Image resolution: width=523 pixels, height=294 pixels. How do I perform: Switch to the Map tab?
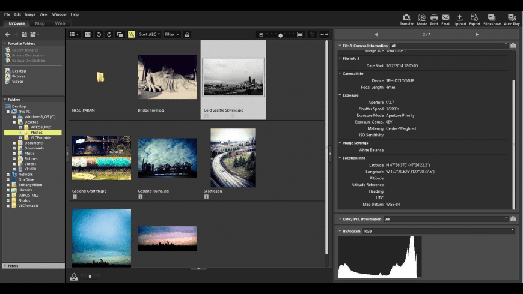[x=40, y=23]
